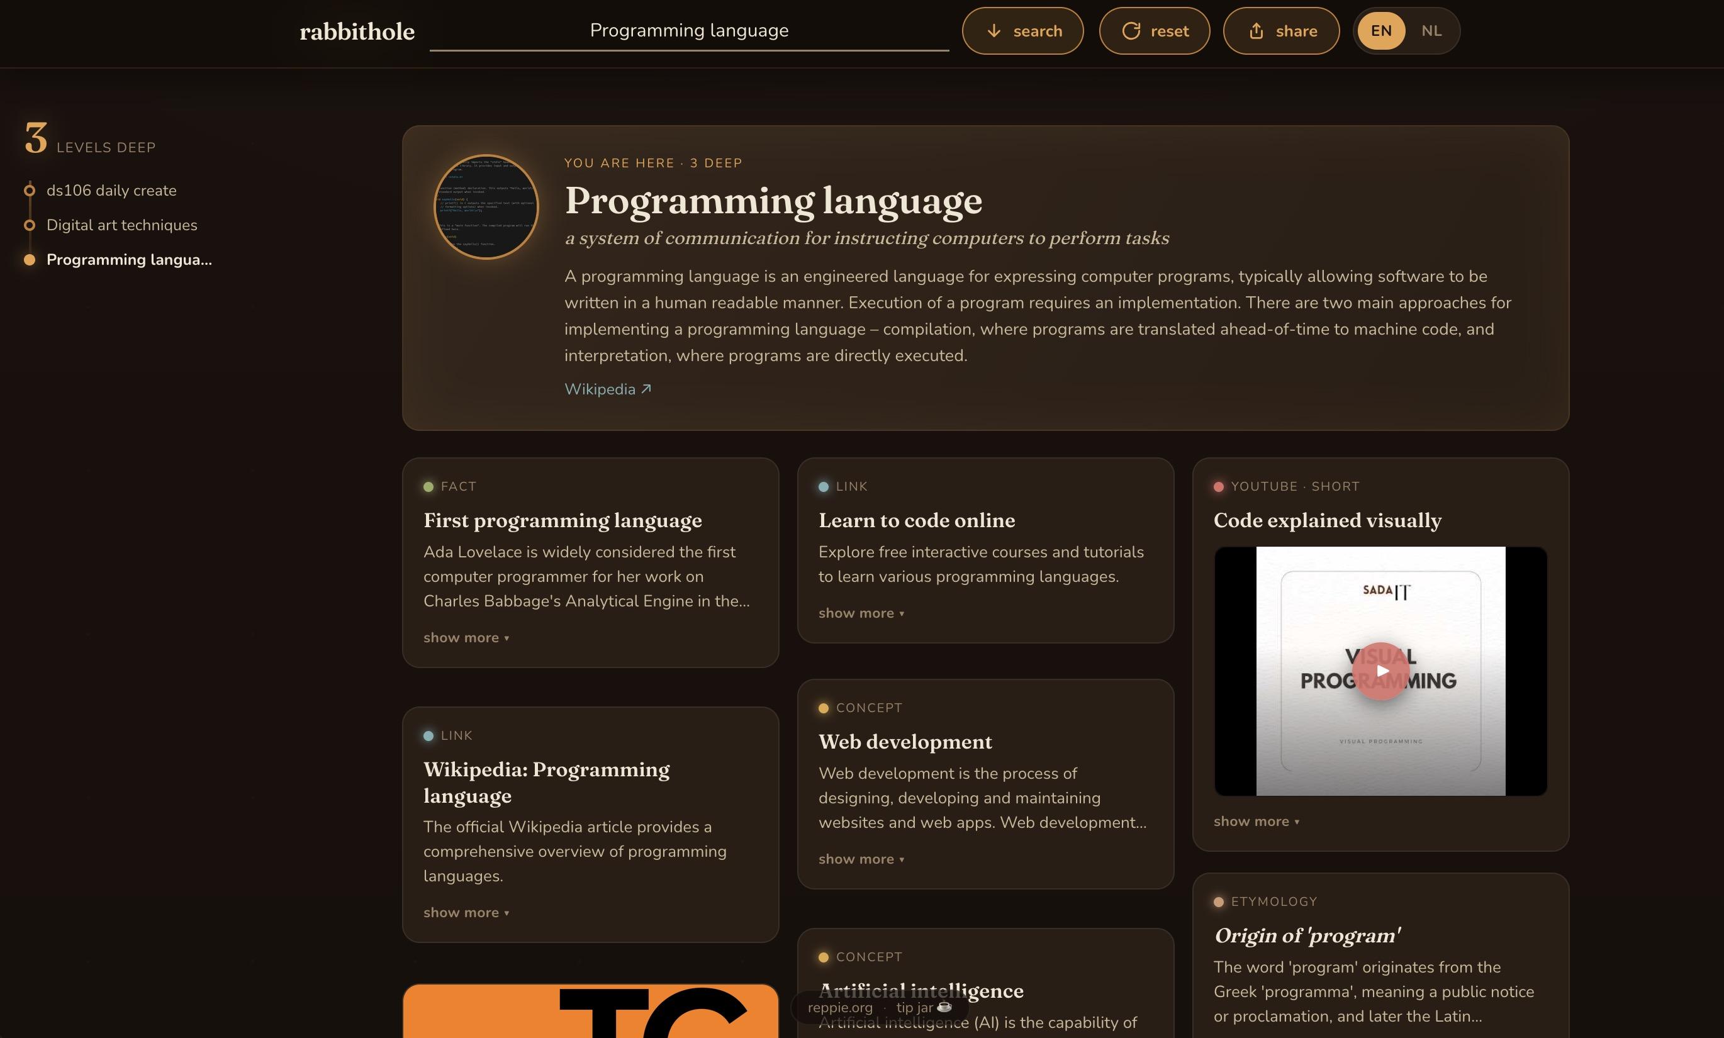Click the ETYMOLOGY card label
This screenshot has height=1038, width=1724.
1273,902
